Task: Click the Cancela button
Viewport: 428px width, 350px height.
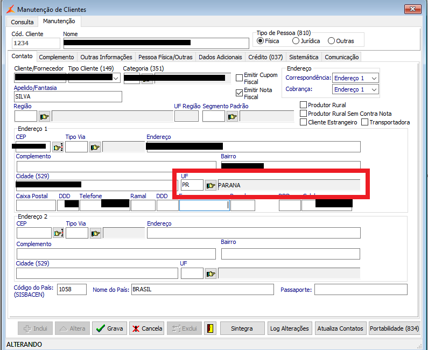Action: point(147,328)
